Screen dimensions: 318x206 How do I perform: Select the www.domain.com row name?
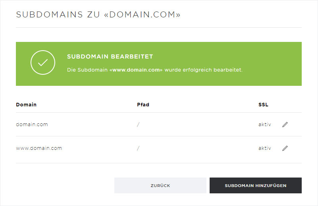tap(39, 148)
